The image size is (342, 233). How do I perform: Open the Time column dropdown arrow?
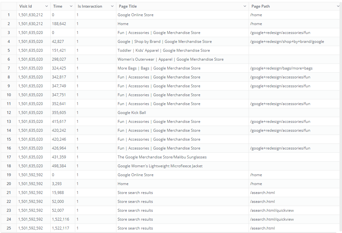(71, 6)
